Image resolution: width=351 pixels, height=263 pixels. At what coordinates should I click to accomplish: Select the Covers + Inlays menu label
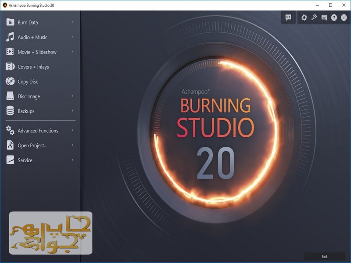33,67
